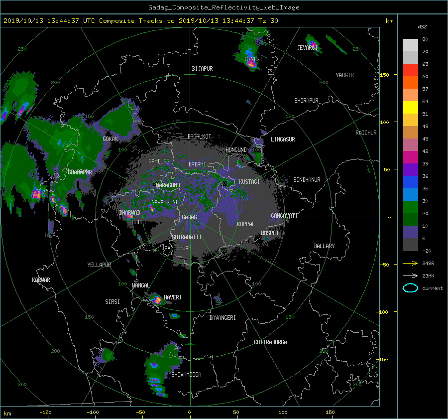Select the dark gray swatch between 5 and -20 dBZ
This screenshot has width=448, height=419.
click(x=410, y=245)
